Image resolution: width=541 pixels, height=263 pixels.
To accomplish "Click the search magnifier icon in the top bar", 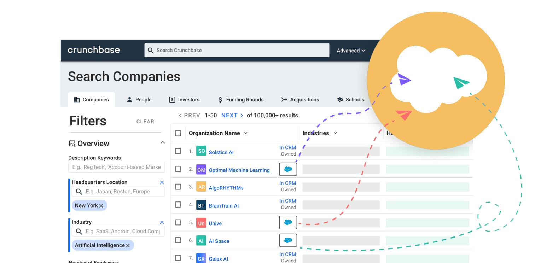I will (x=151, y=50).
